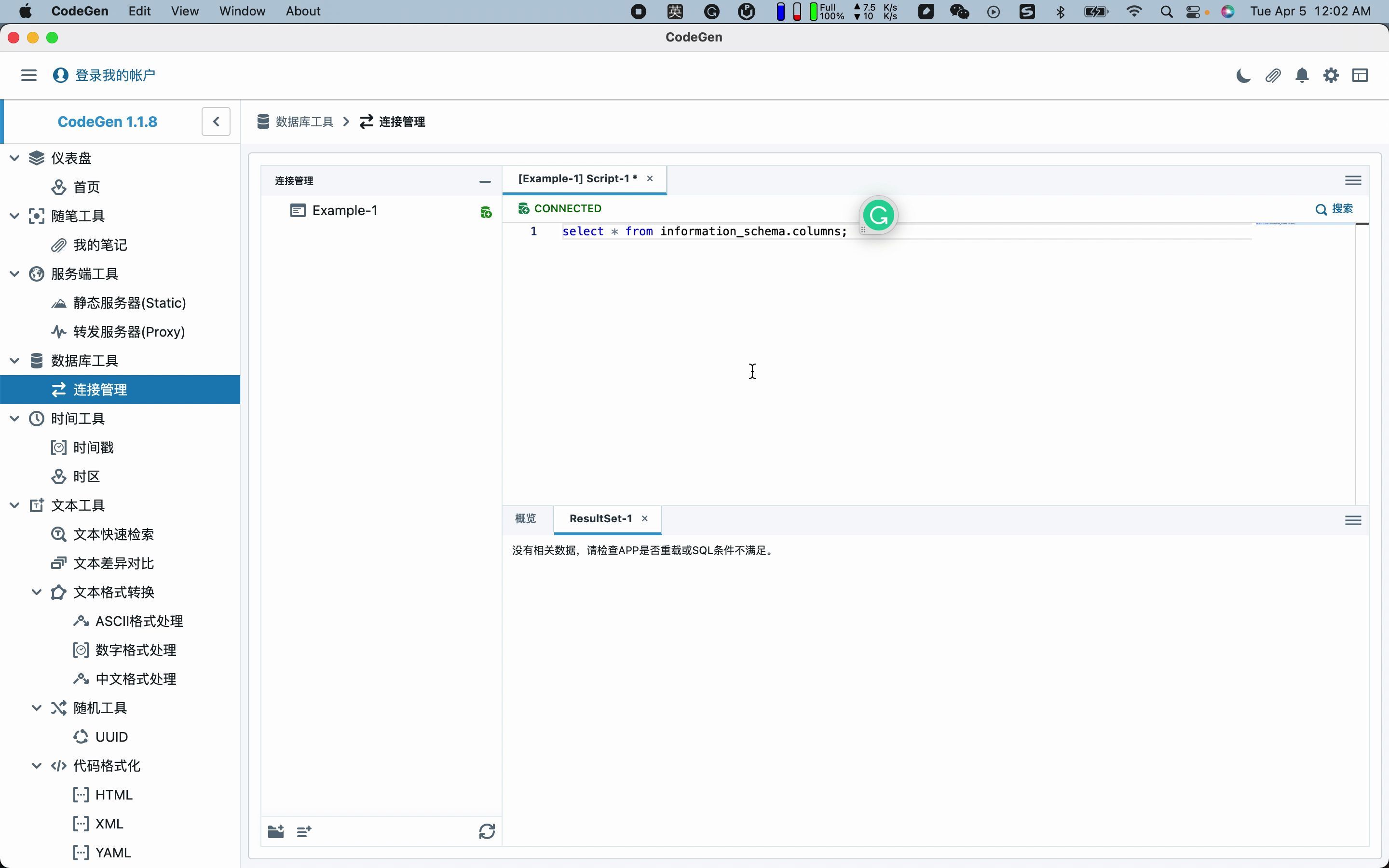The height and width of the screenshot is (868, 1389).
Task: Click the hamburger menu icon in Script editor
Action: point(1353,180)
